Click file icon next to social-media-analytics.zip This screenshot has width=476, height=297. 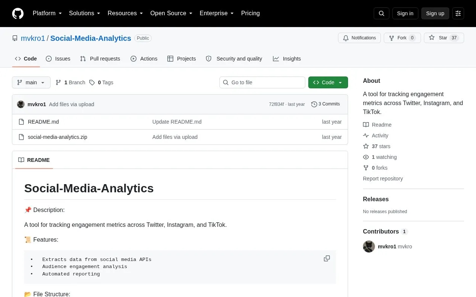pyautogui.click(x=21, y=137)
